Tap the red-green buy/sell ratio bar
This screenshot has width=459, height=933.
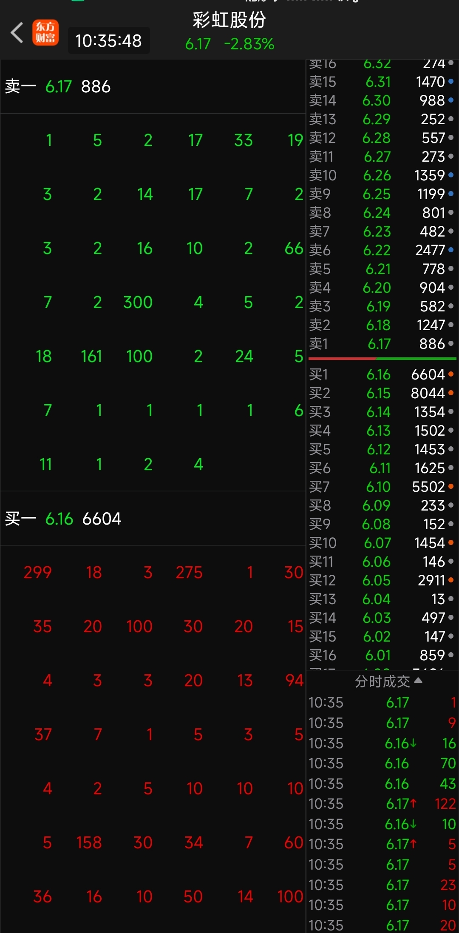pos(382,359)
